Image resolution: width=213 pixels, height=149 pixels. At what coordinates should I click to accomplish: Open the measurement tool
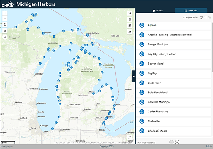pyautogui.click(x=130, y=32)
